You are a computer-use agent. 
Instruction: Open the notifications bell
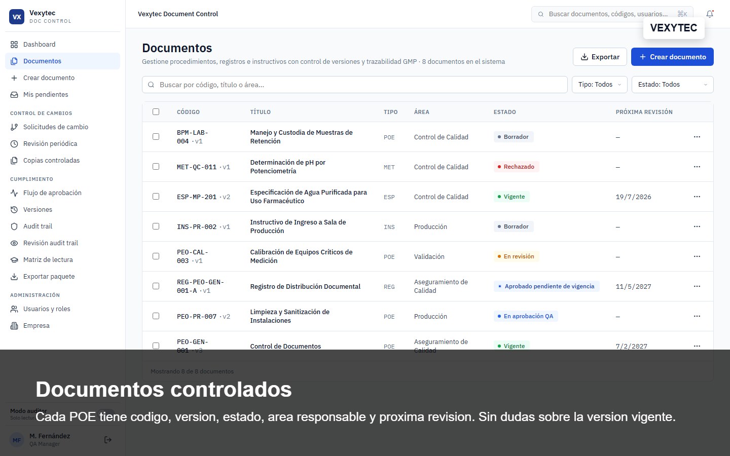tap(710, 14)
